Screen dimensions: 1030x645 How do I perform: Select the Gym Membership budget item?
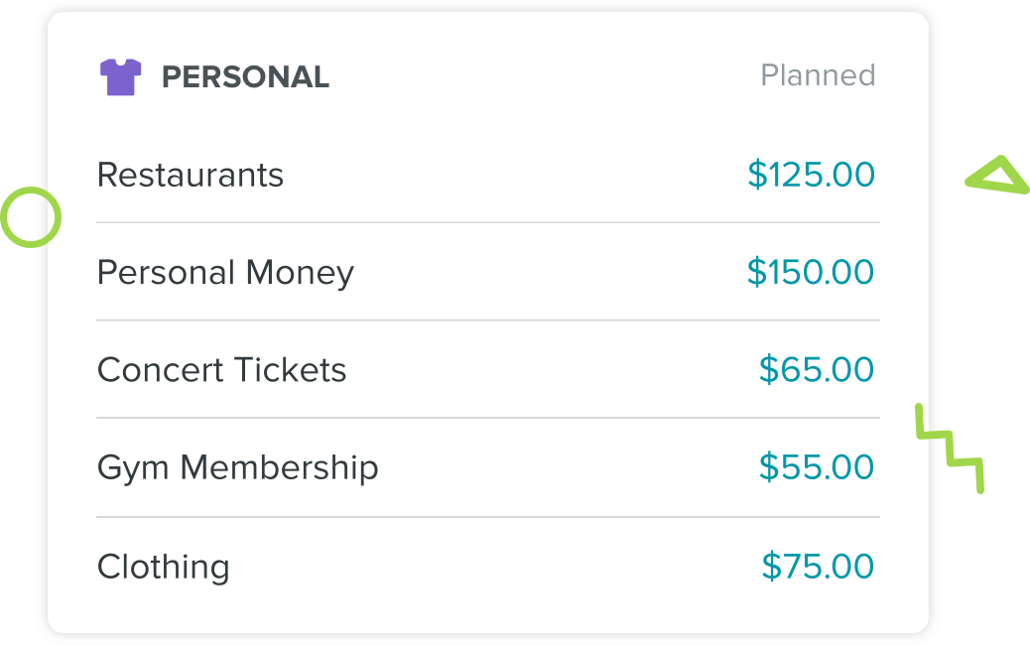click(238, 467)
